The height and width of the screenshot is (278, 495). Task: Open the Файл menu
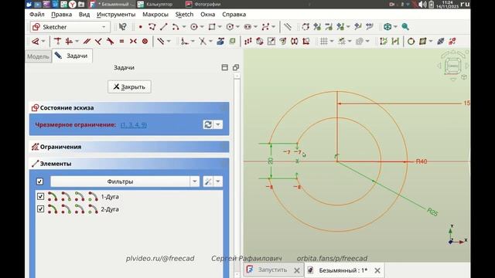pyautogui.click(x=37, y=15)
